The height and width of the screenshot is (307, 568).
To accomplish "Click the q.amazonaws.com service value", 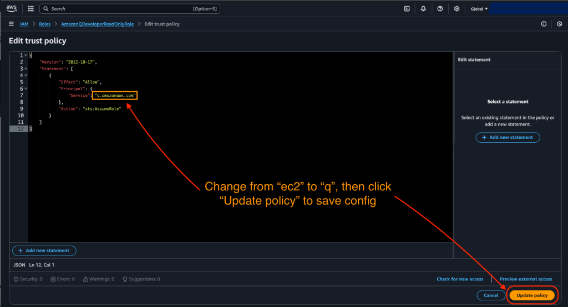I will click(x=115, y=95).
